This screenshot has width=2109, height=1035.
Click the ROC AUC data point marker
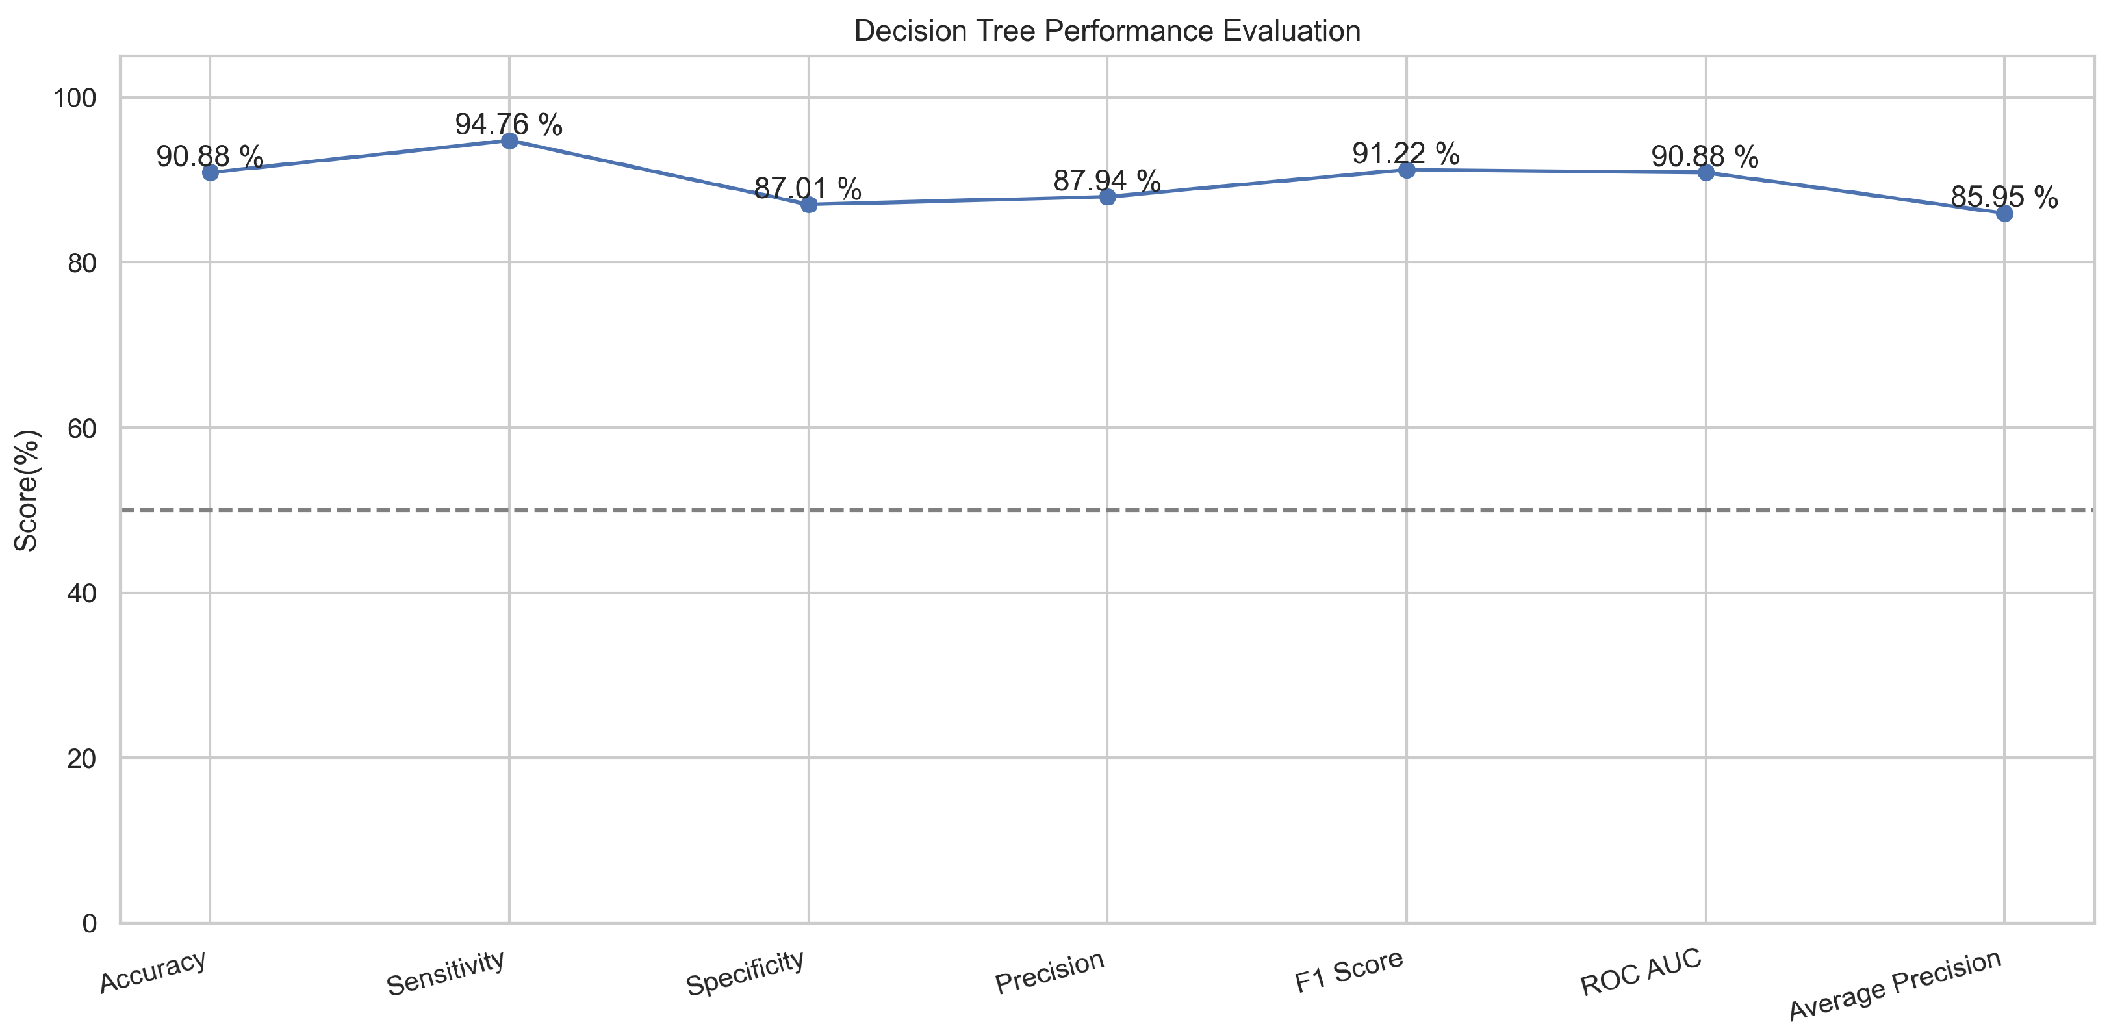(x=1706, y=173)
